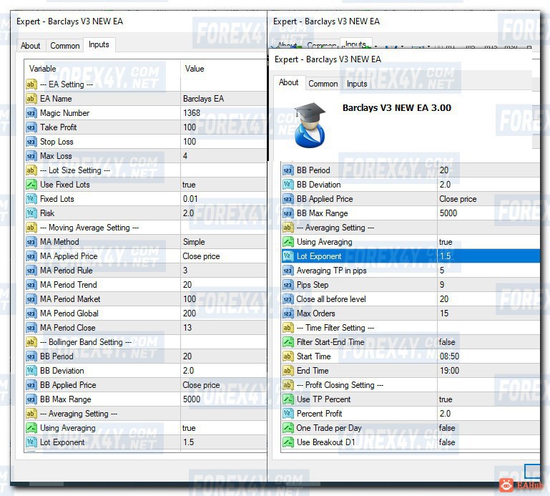Switch to Inputs tab in front right window
This screenshot has width=550, height=496.
357,84
